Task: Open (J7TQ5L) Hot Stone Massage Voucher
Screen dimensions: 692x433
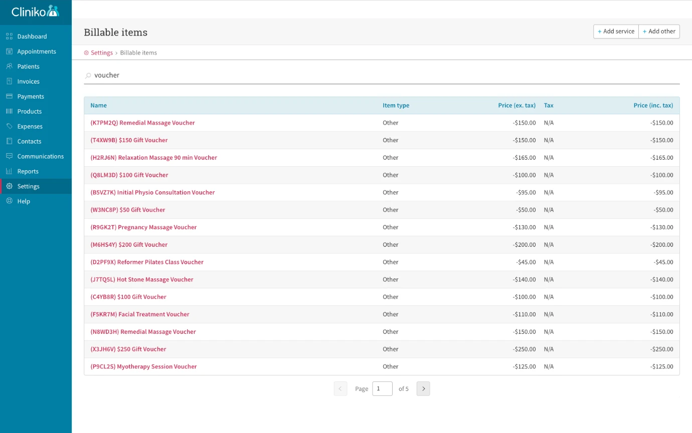Action: point(141,279)
